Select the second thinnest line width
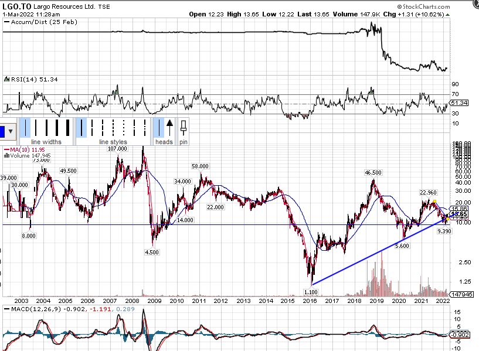 point(36,128)
